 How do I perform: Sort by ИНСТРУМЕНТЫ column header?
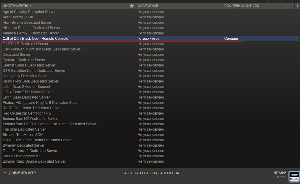(x=17, y=6)
